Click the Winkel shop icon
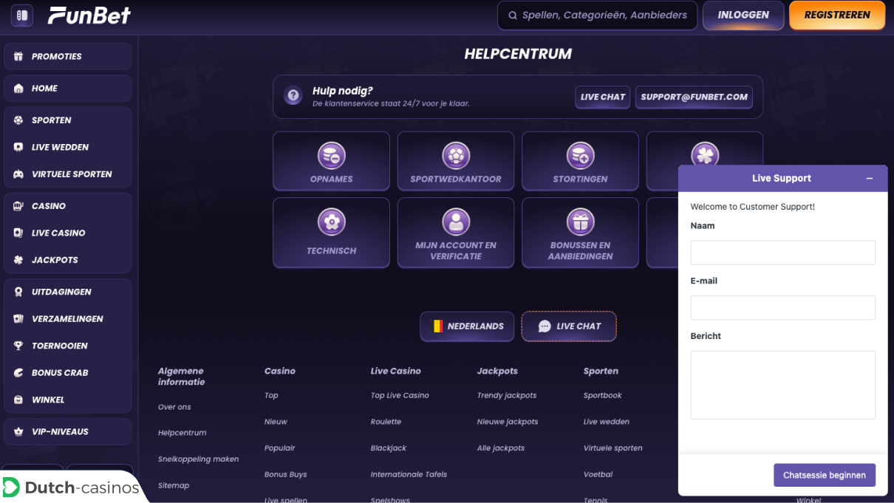Viewport: 894px width, 503px height. pos(18,400)
